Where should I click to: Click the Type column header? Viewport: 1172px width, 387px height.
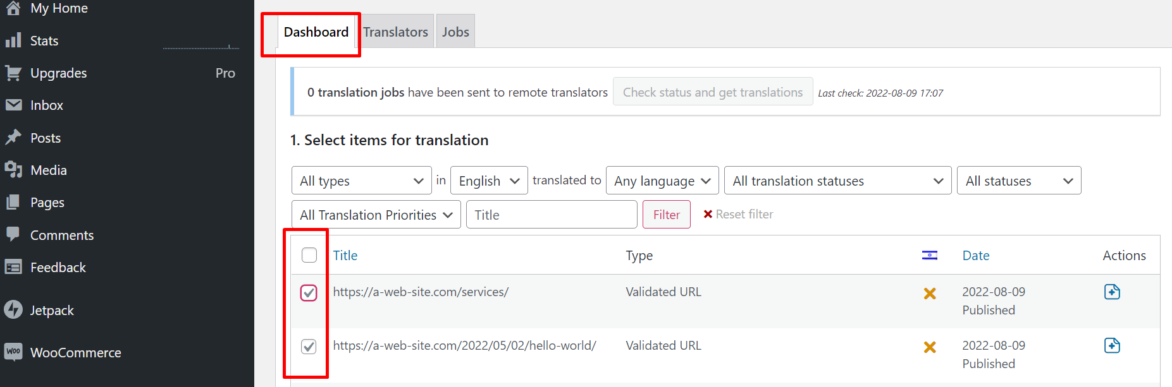click(x=639, y=255)
